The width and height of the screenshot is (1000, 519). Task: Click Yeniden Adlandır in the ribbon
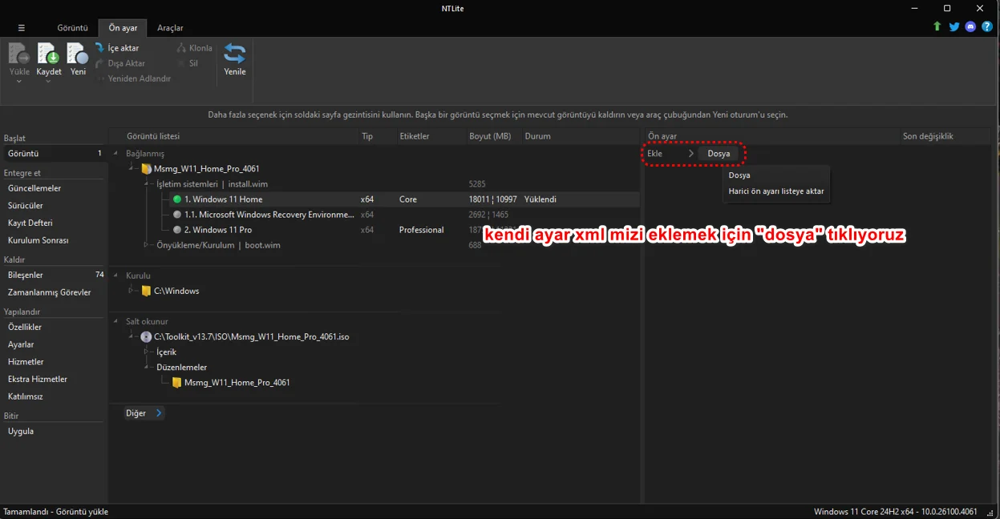click(x=133, y=78)
